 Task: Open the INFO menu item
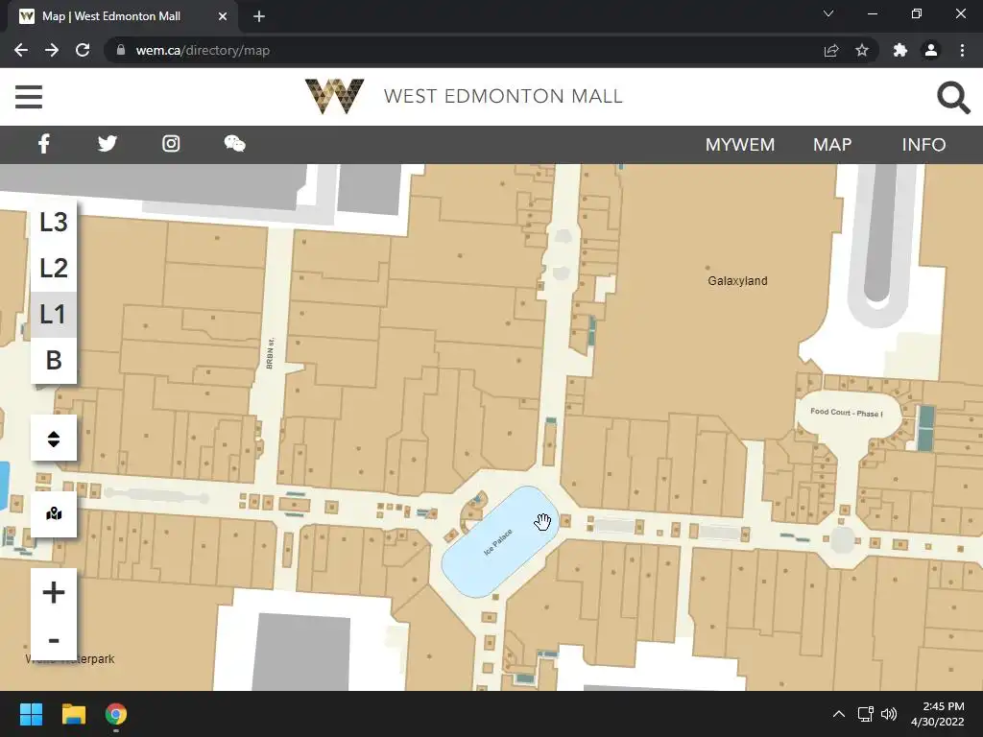[x=923, y=145]
